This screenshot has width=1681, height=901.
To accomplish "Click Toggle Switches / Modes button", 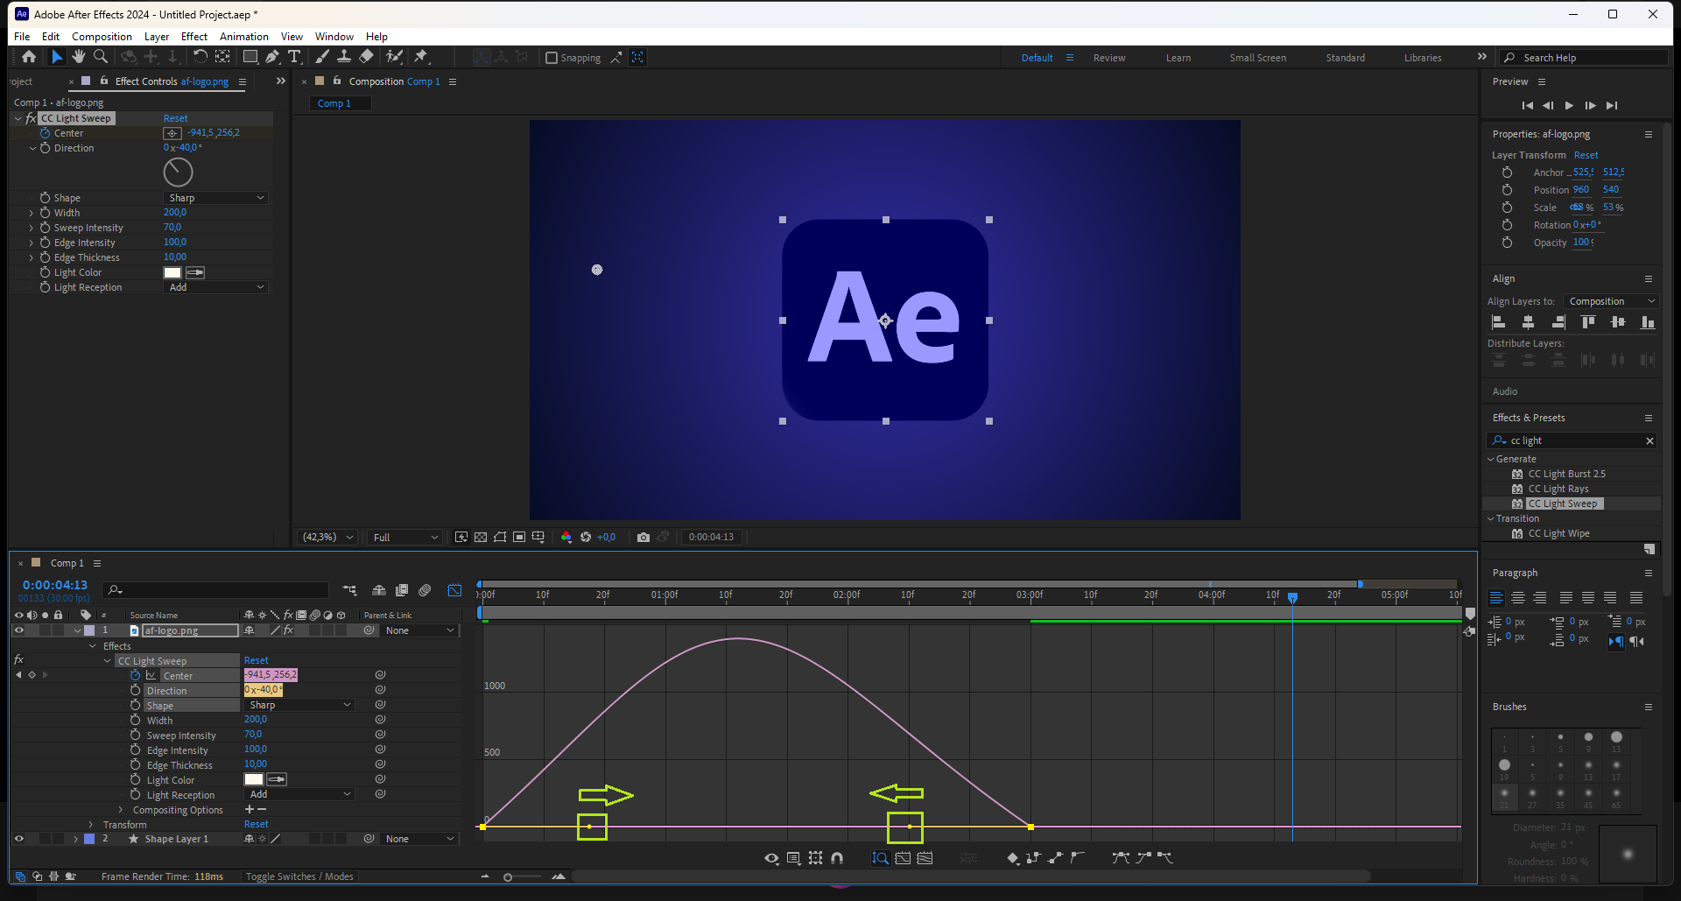I will tap(299, 876).
